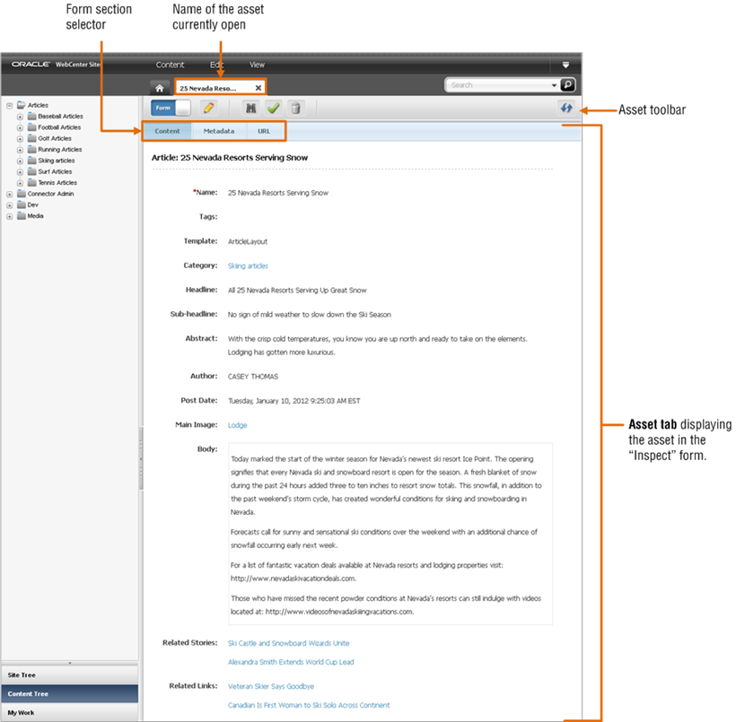The width and height of the screenshot is (736, 722).
Task: Open Alexandra Smith Extends World Cup Lead
Action: click(291, 662)
